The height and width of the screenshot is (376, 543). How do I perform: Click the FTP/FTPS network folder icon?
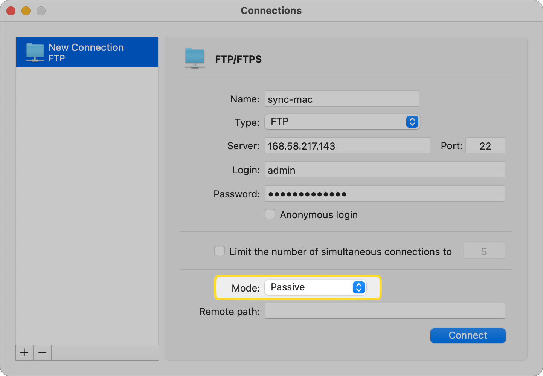tap(195, 57)
